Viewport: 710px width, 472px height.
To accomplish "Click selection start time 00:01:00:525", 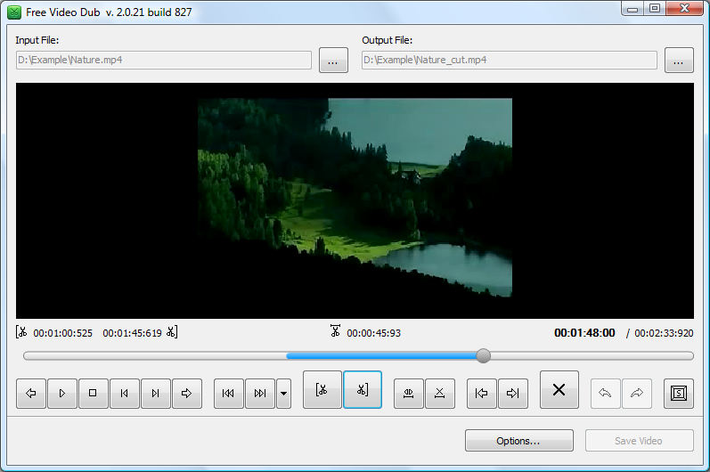I will pyautogui.click(x=63, y=334).
